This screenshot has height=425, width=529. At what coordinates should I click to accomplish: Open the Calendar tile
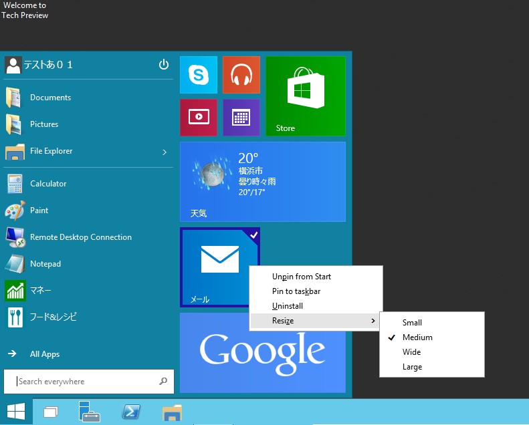[x=241, y=118]
